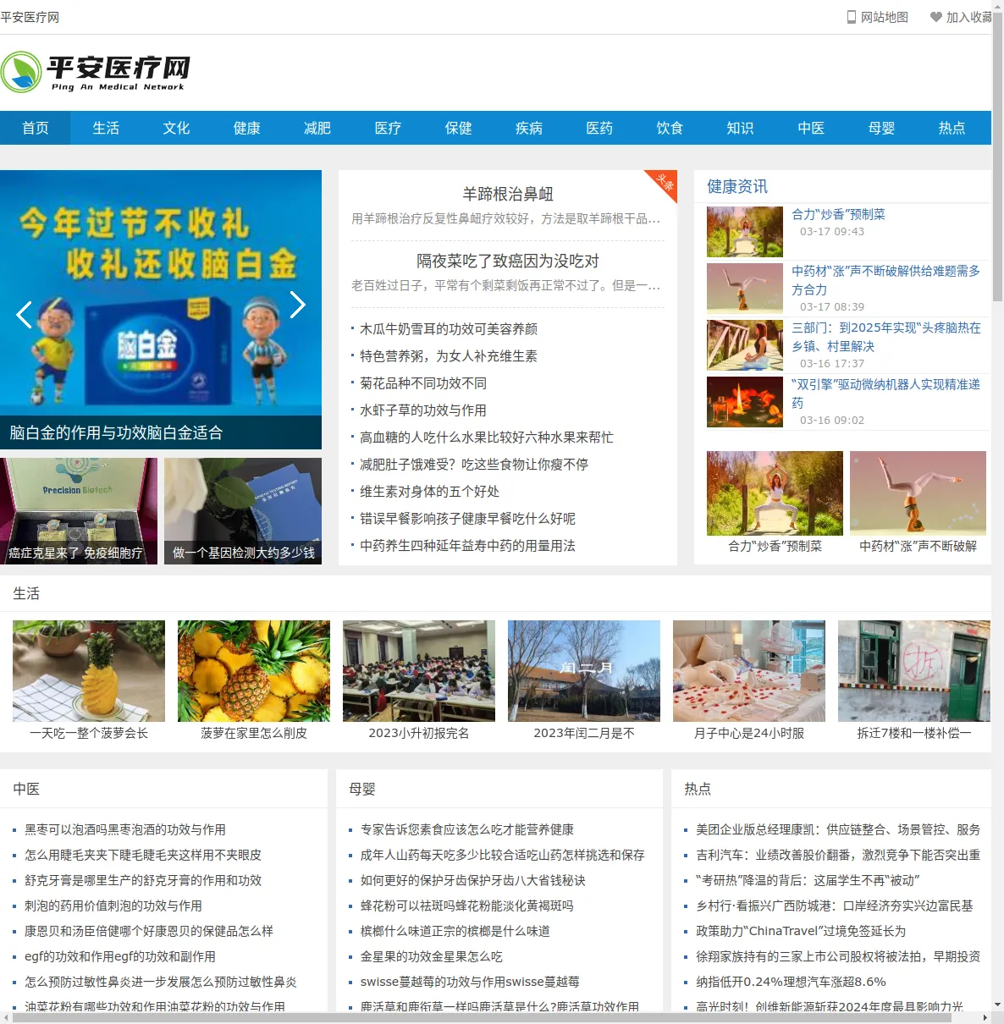The image size is (1004, 1024).
Task: Open 生活 card 菠萝在家里怎么削皮
Action: 254,681
